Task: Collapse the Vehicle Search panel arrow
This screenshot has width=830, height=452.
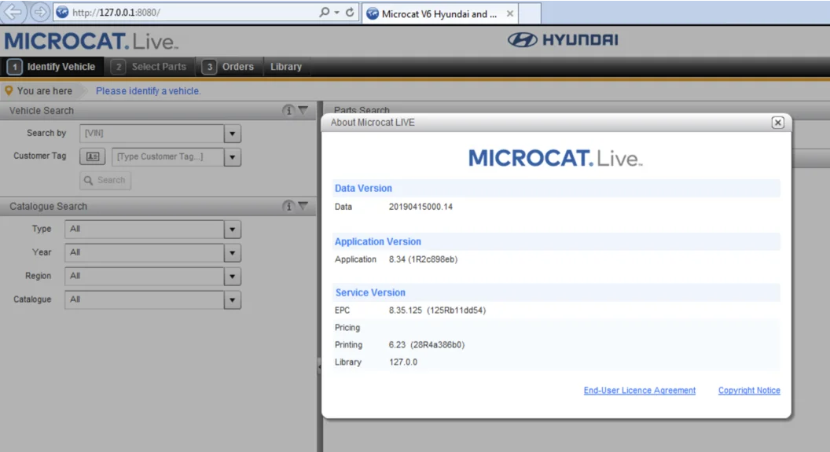Action: (303, 110)
